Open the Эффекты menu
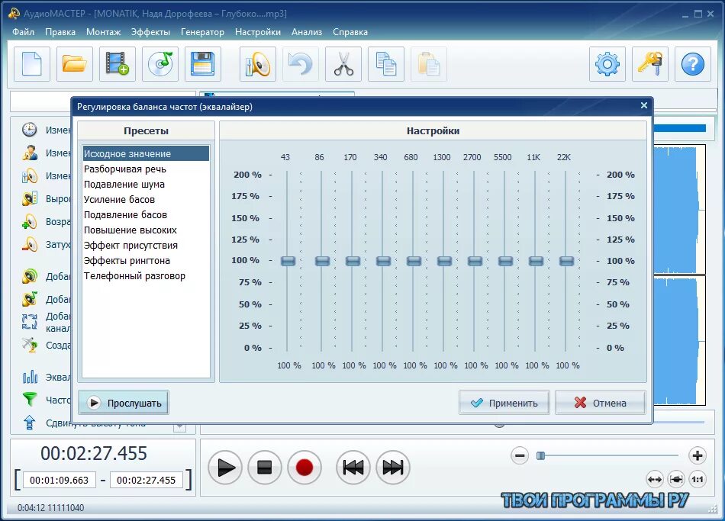The image size is (725, 521). click(x=151, y=32)
